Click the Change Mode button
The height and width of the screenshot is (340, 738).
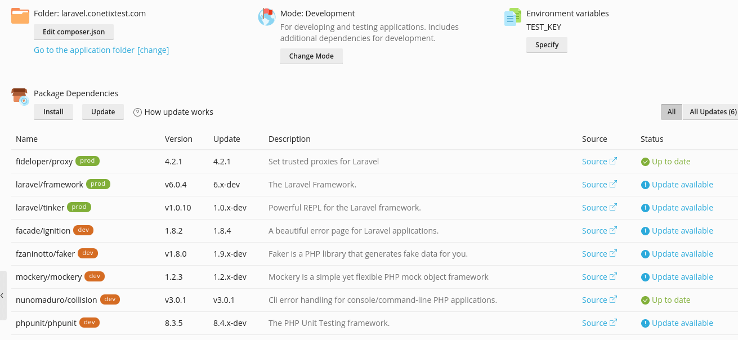point(311,56)
